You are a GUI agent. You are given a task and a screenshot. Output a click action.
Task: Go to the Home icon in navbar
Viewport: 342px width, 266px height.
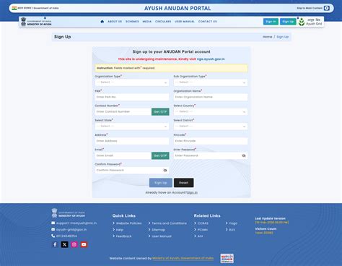[102, 22]
